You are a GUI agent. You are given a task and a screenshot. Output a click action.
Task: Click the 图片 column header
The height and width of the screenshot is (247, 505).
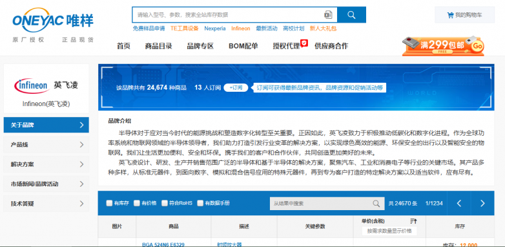(117, 226)
